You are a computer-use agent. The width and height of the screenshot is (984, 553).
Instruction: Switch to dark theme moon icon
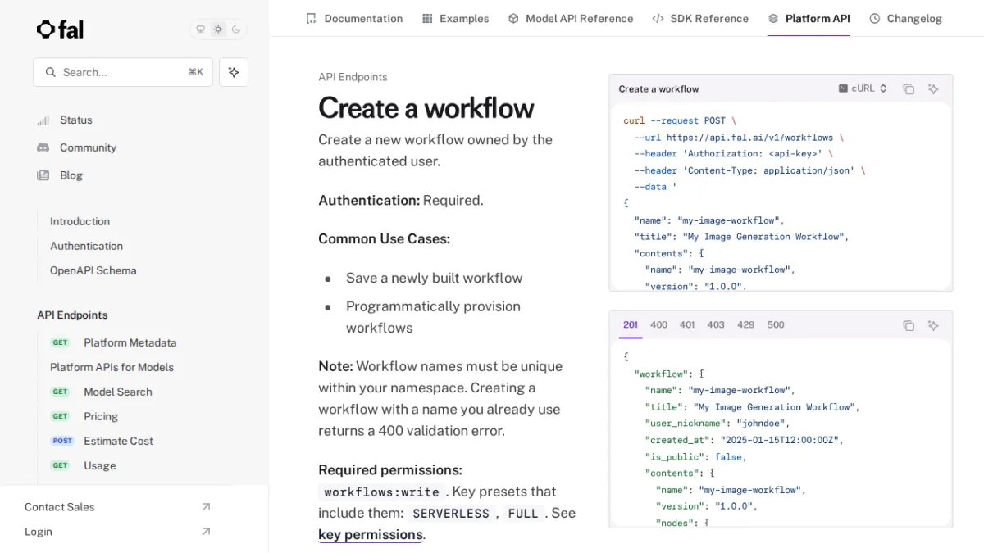[236, 29]
